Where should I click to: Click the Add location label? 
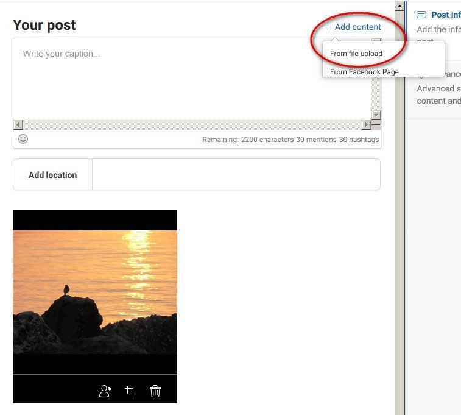tap(52, 175)
